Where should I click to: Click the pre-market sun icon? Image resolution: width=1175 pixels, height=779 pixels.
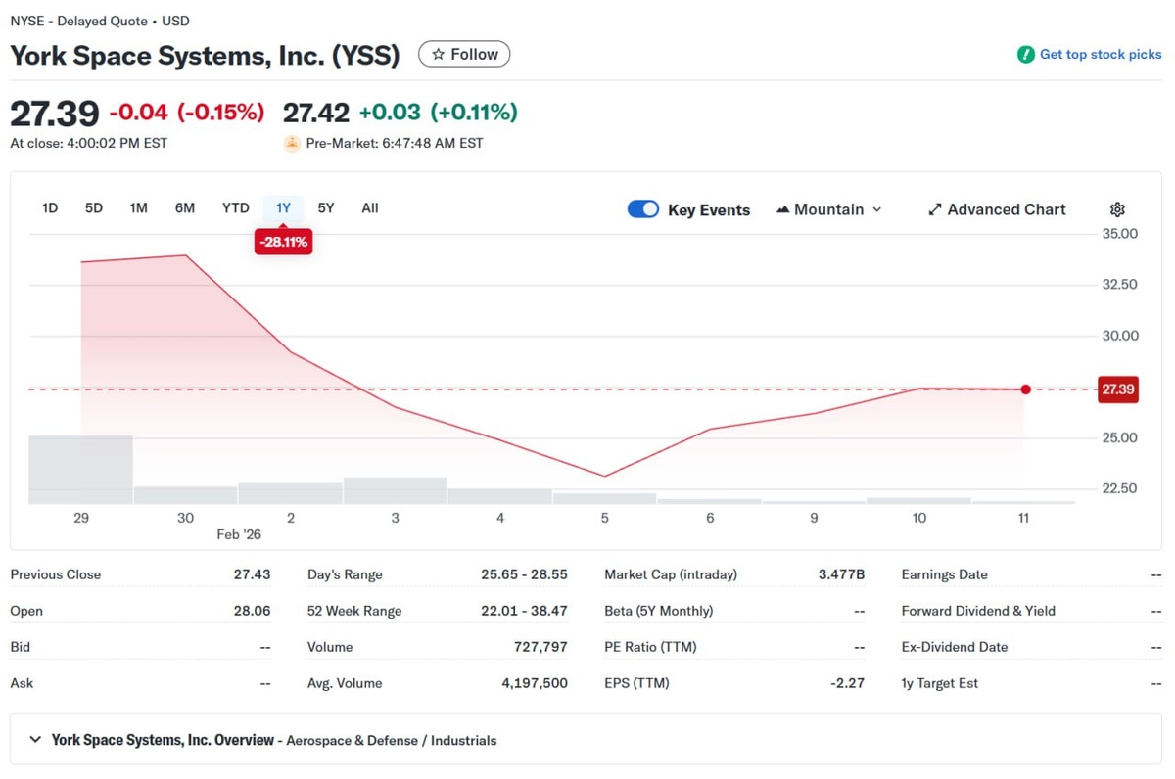tap(292, 143)
